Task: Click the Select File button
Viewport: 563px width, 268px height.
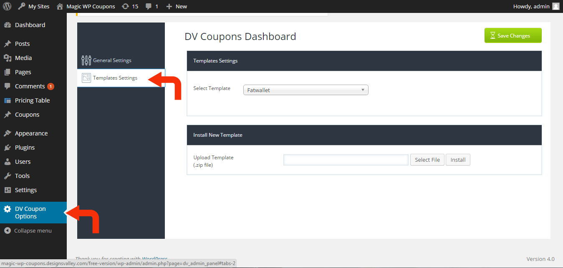Action: pyautogui.click(x=427, y=160)
